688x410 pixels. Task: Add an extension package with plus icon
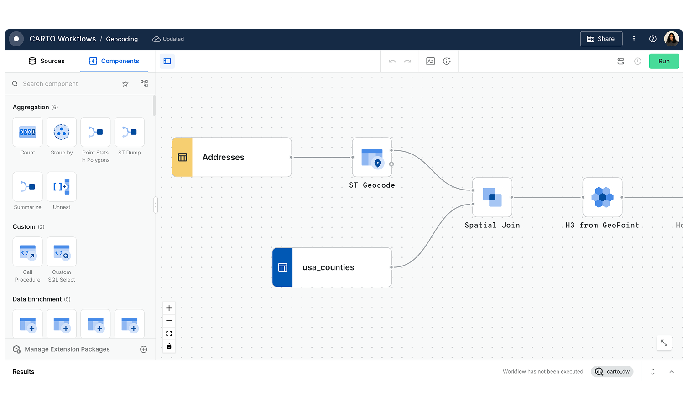point(144,349)
